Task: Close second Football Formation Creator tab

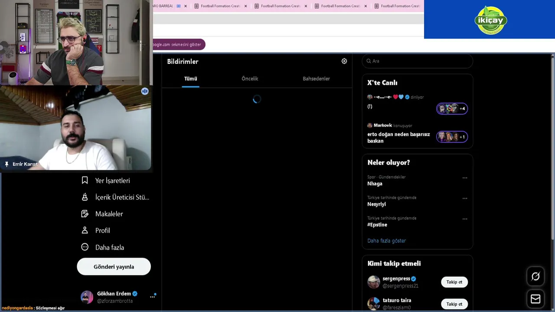Action: click(306, 6)
